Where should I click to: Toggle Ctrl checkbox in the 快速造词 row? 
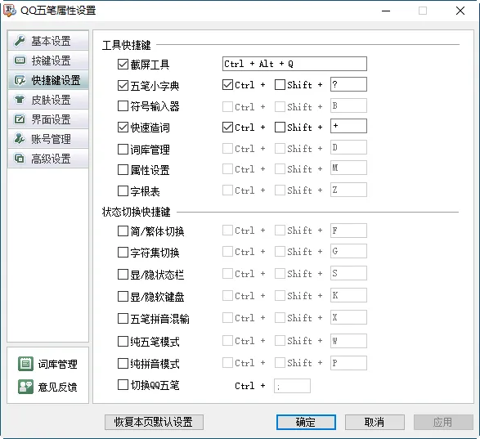click(x=228, y=127)
